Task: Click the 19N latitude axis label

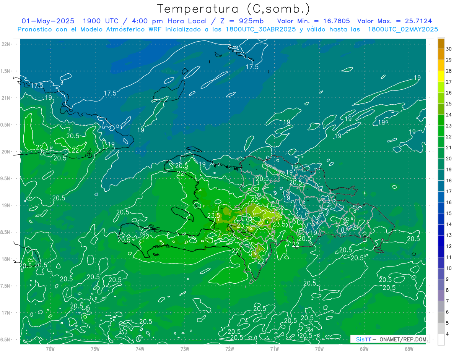Action: [6, 205]
